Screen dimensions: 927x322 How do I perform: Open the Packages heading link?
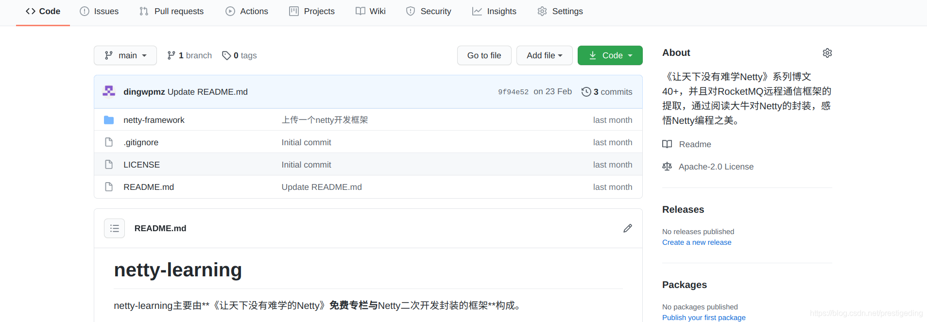[x=685, y=285]
